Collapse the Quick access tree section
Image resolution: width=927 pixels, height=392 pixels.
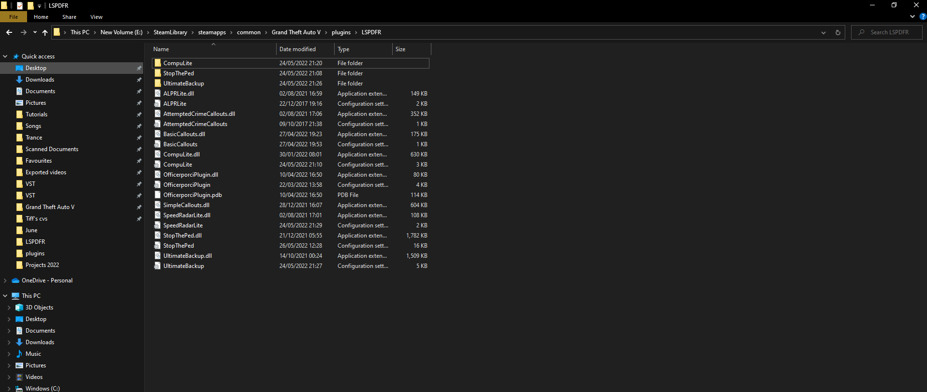click(x=5, y=56)
